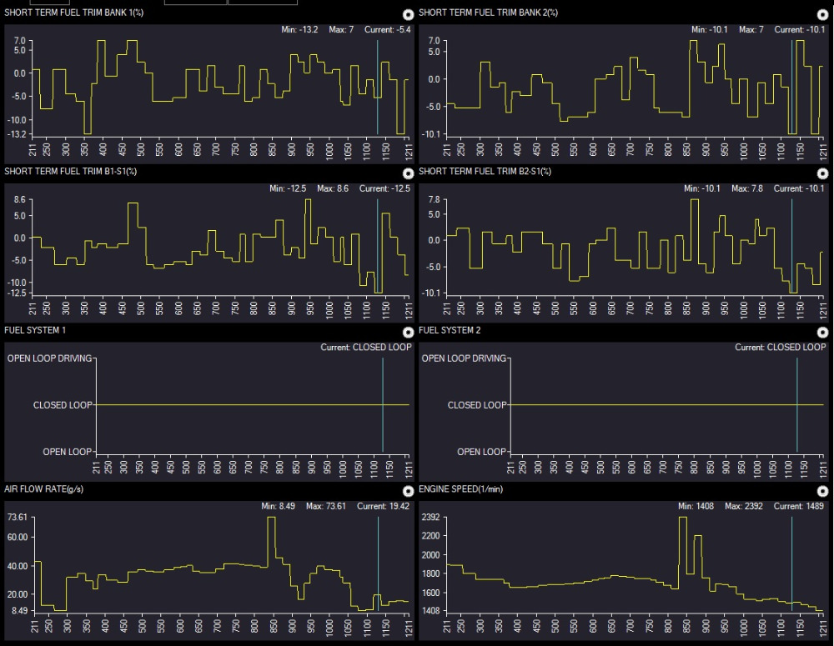Click the round icon for Short Term Fuel Trim Bank 2
Image resolution: width=834 pixels, height=646 pixels.
822,14
